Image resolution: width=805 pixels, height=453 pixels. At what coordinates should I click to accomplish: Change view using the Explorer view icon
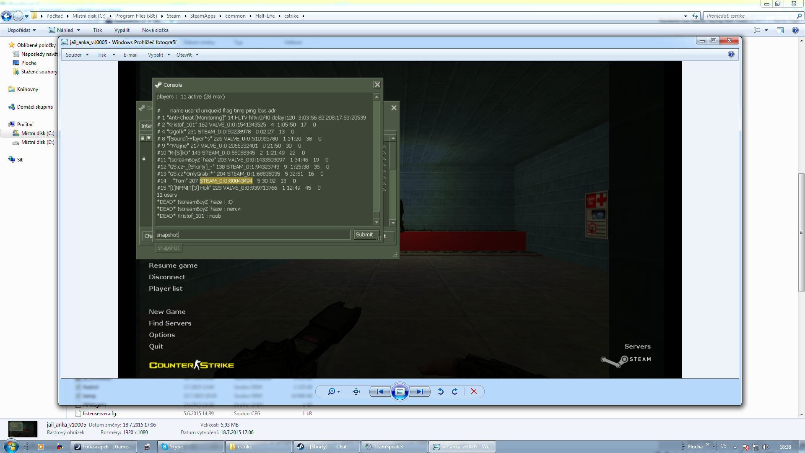click(757, 30)
